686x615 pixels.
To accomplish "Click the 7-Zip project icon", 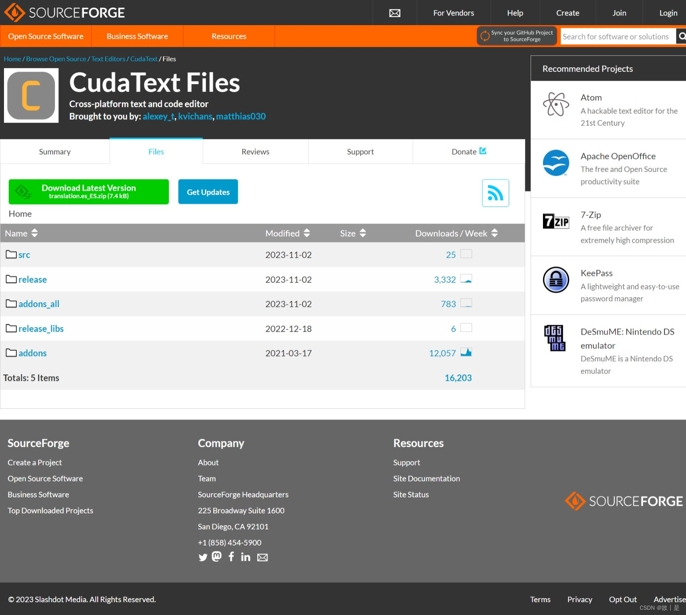I will 556,221.
